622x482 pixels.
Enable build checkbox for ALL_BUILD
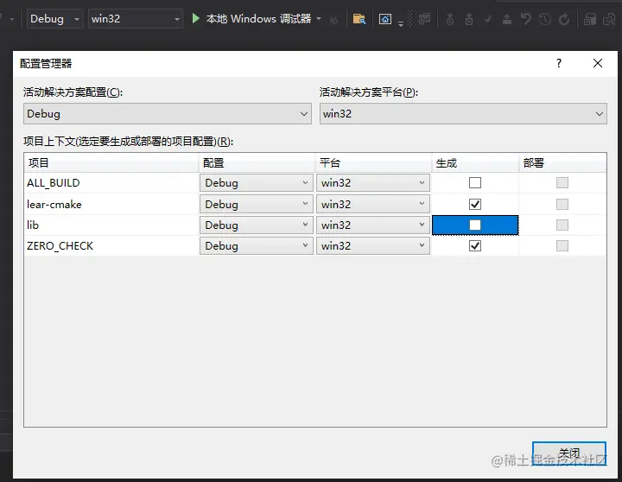tap(475, 182)
